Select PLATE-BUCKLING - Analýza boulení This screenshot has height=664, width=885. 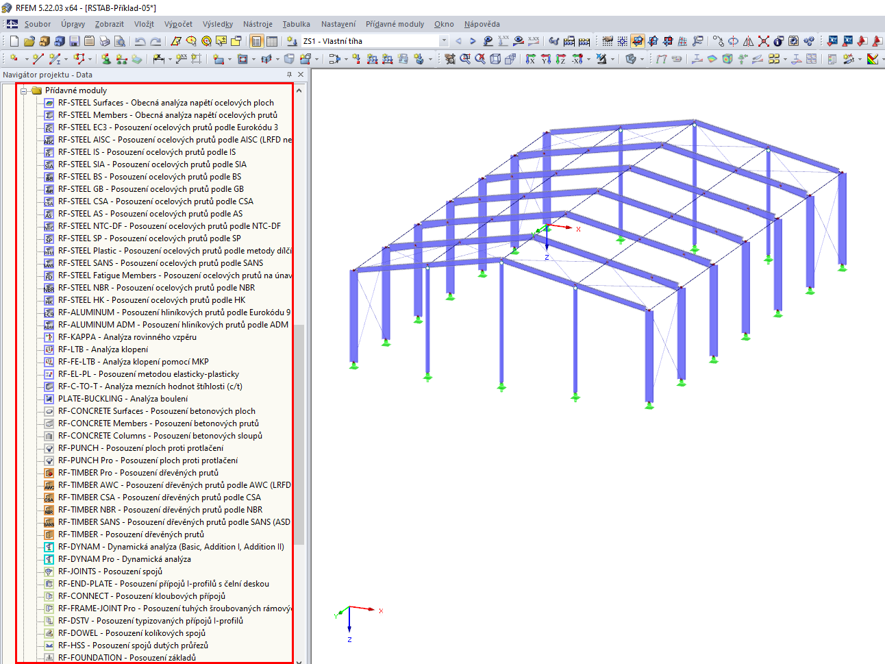123,399
